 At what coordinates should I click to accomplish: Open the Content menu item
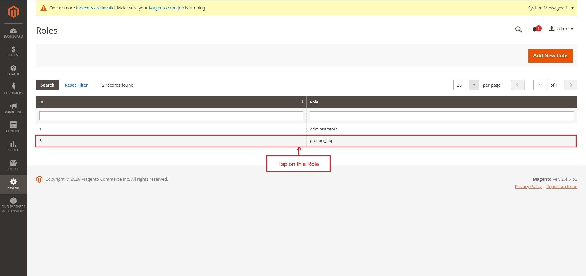pos(13,127)
